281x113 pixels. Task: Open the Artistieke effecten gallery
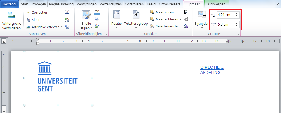44,27
